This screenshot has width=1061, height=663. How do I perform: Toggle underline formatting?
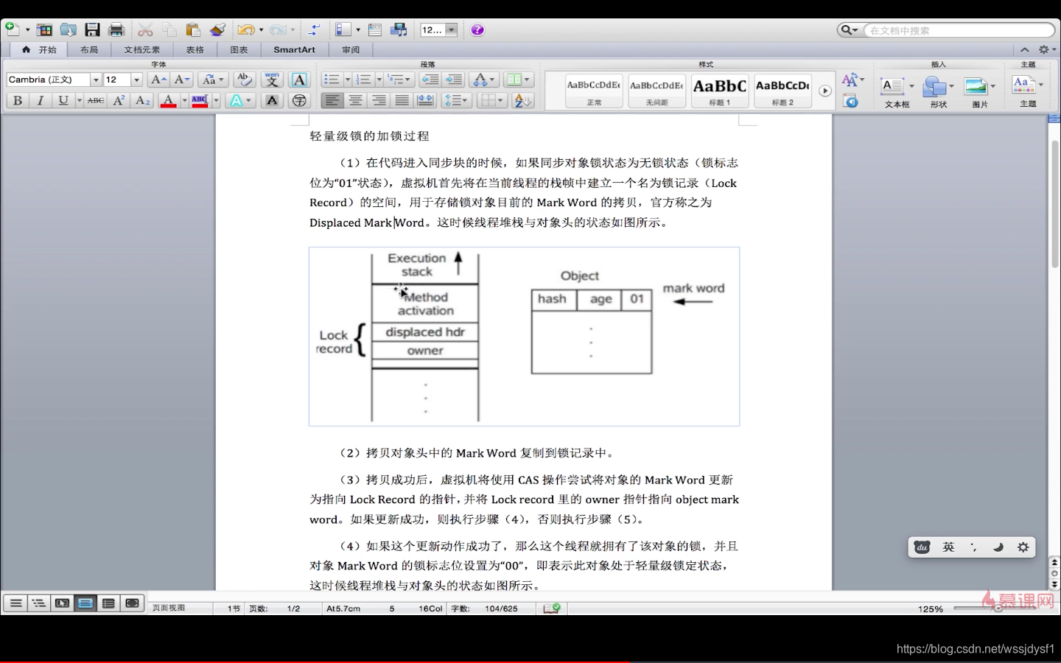pyautogui.click(x=63, y=100)
